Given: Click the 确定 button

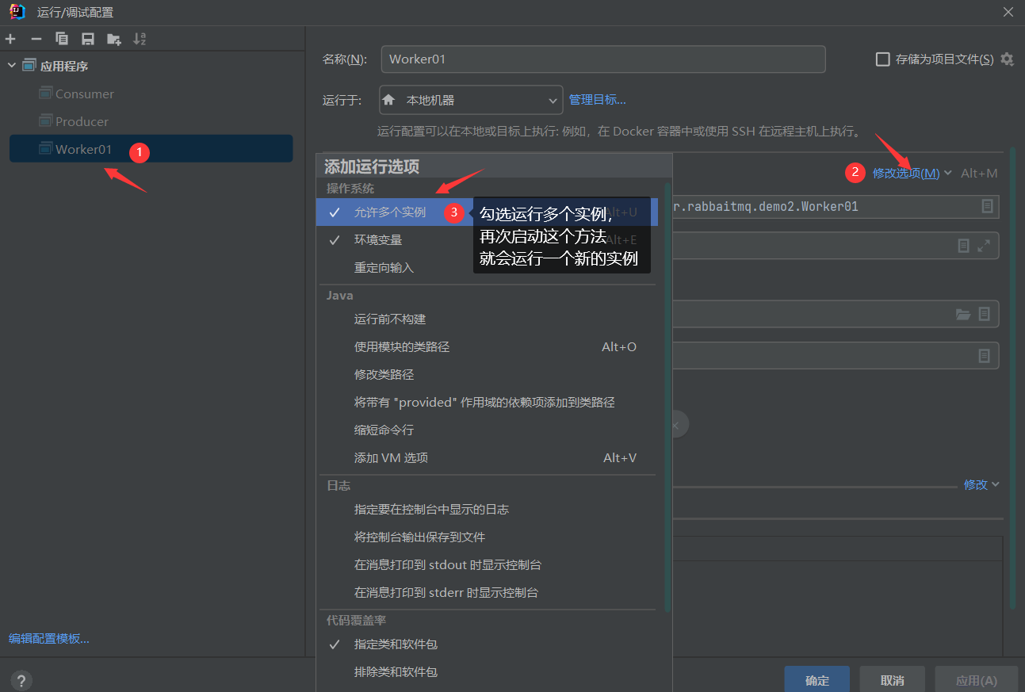Looking at the screenshot, I should pos(817,680).
